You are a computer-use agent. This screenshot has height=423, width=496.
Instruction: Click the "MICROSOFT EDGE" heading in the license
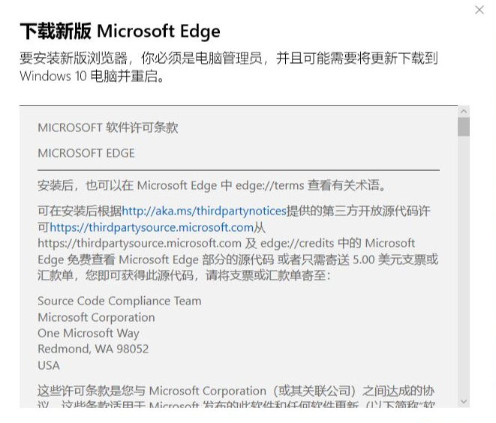[86, 153]
